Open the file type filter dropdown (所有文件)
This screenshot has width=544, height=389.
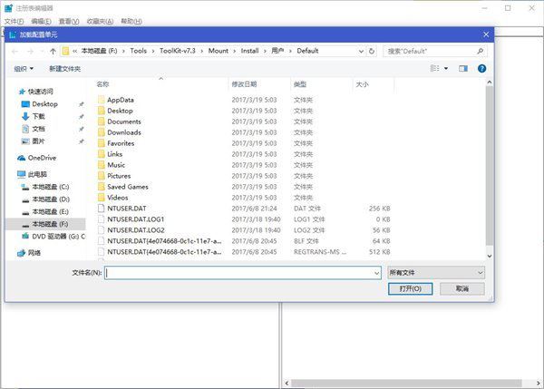(436, 272)
